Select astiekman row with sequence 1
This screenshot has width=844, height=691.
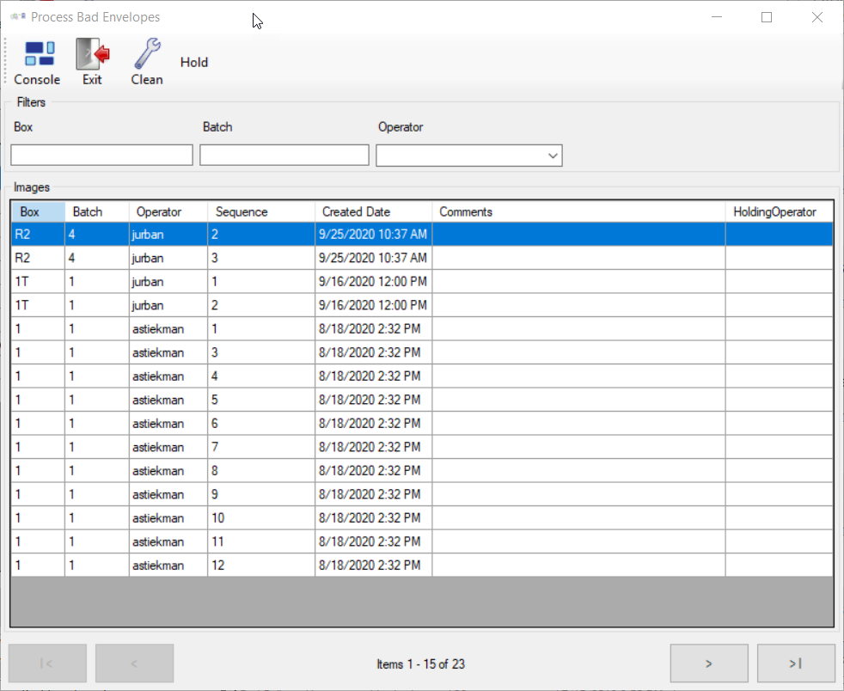422,329
